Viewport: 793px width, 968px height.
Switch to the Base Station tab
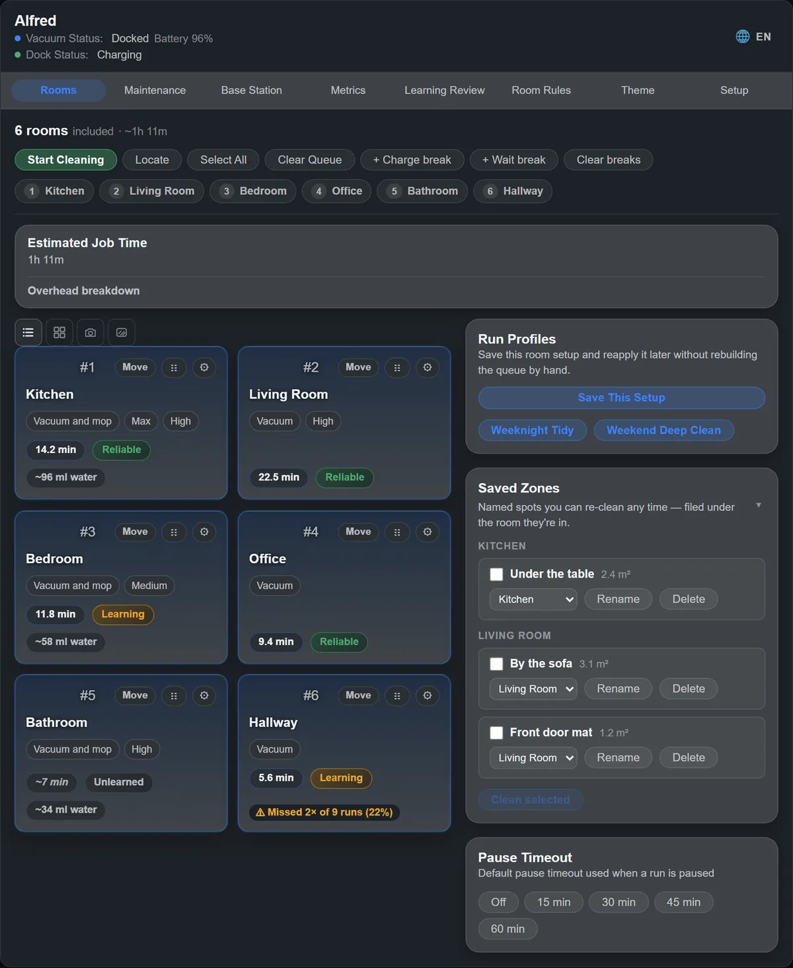point(251,90)
